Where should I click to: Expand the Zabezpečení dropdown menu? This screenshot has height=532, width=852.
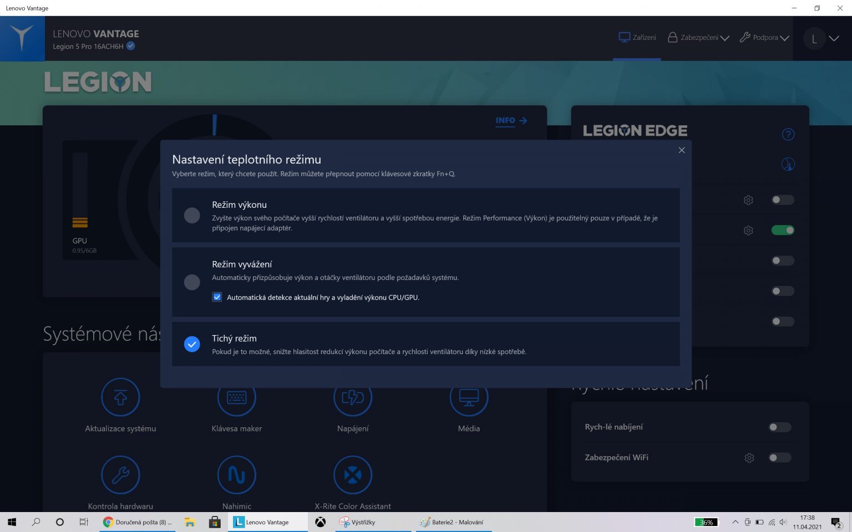tap(698, 38)
